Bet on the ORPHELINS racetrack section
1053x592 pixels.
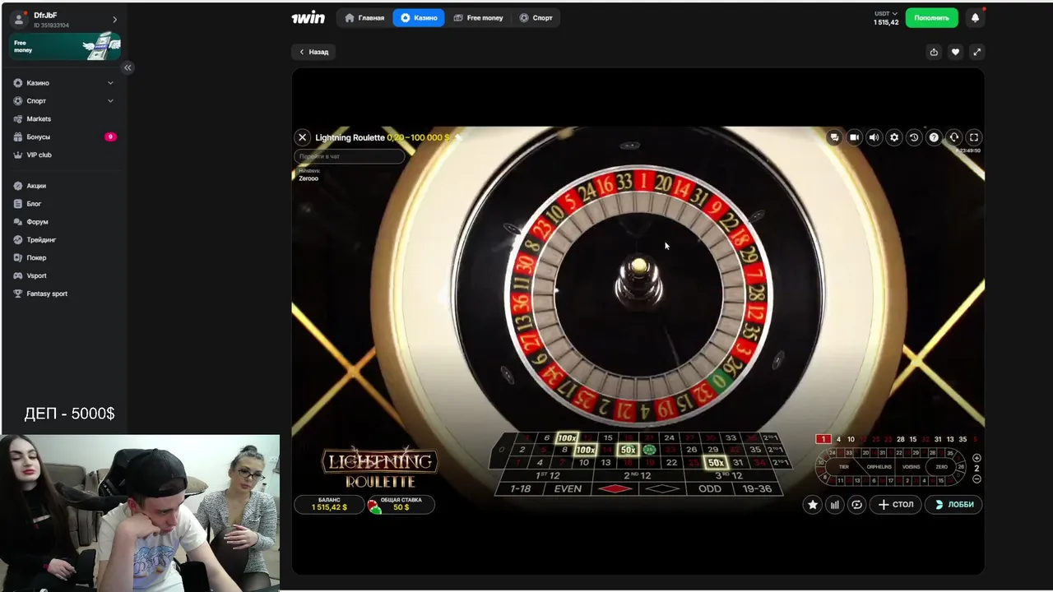[879, 467]
